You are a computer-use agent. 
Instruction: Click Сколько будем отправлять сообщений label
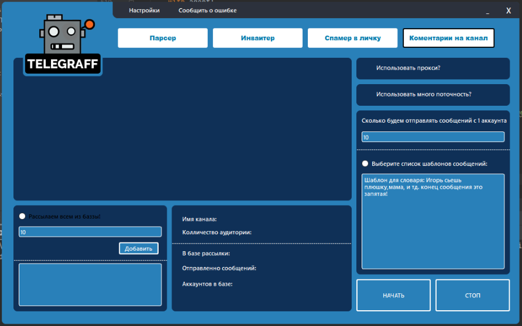coord(434,120)
